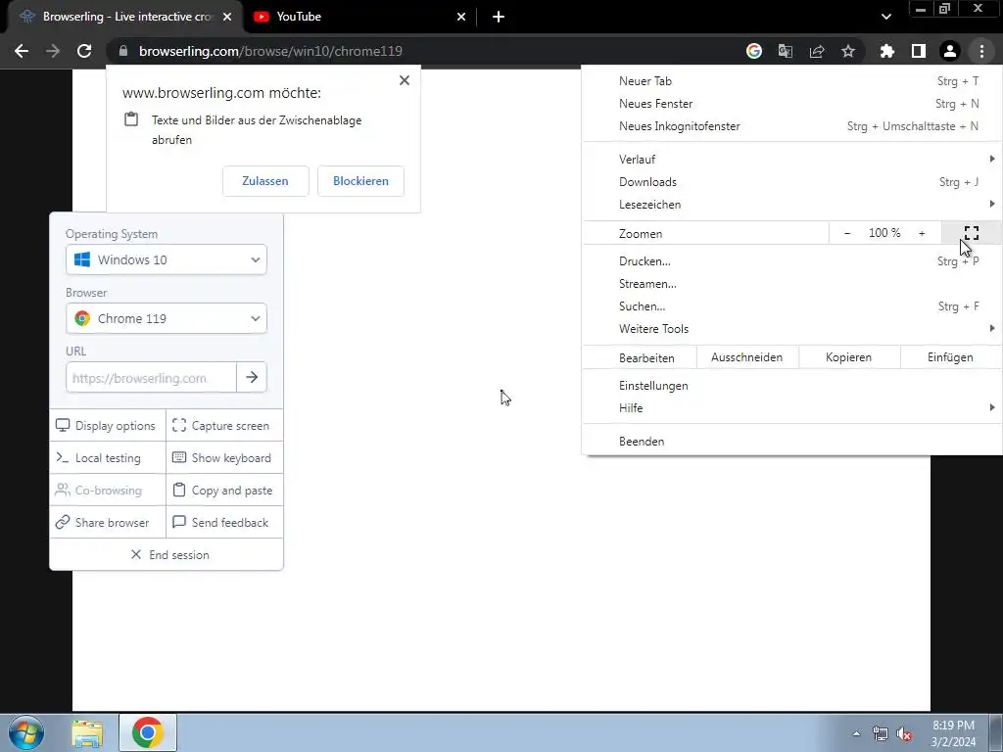Expand the Lesezeichen submenu
The image size is (1003, 752).
tap(791, 204)
